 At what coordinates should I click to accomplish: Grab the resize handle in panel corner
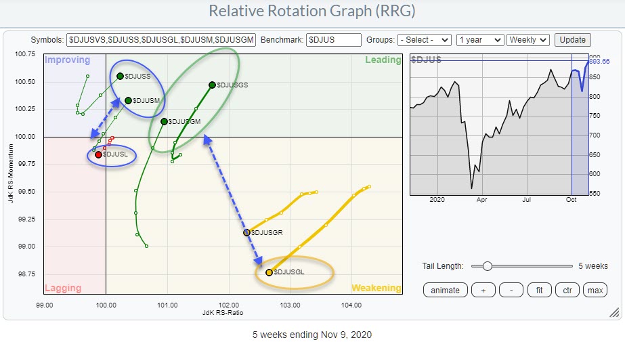(x=613, y=312)
